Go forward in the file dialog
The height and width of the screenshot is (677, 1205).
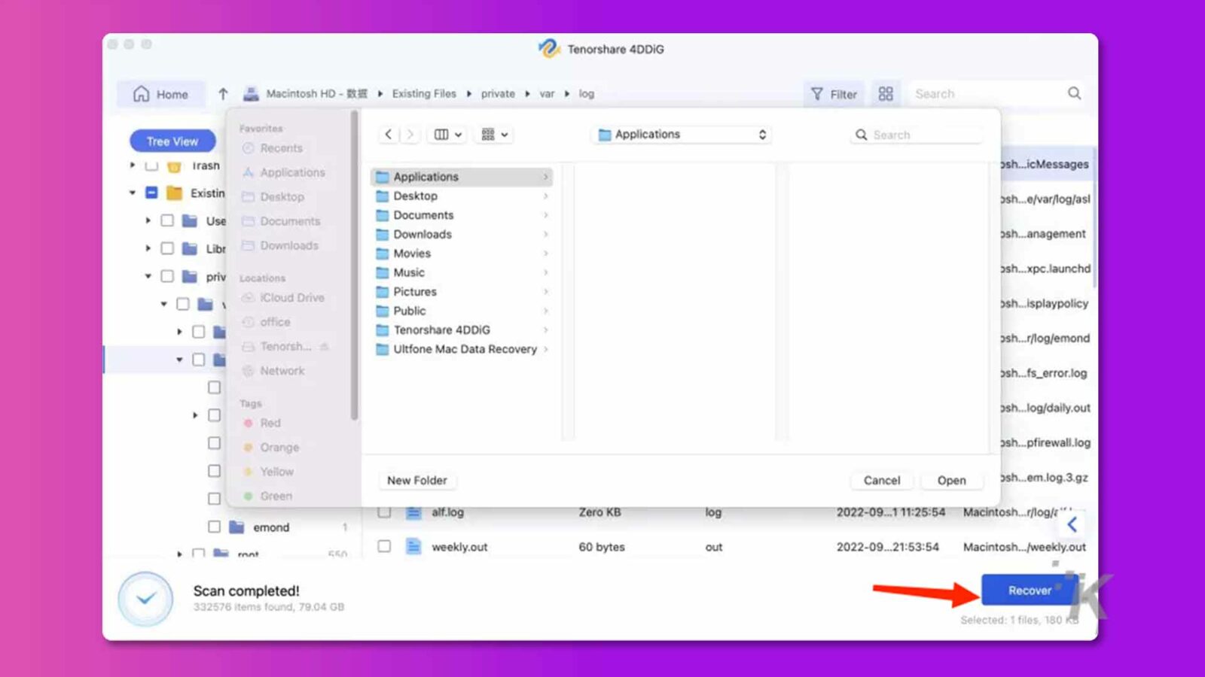pyautogui.click(x=410, y=135)
